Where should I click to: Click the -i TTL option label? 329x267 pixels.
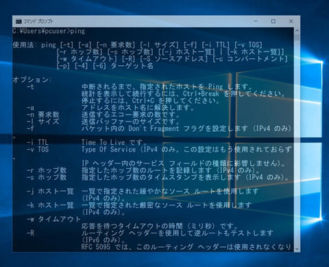tap(38, 142)
